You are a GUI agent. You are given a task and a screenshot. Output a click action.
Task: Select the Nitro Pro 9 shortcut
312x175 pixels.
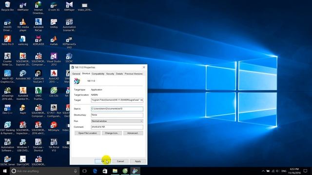pos(8,40)
